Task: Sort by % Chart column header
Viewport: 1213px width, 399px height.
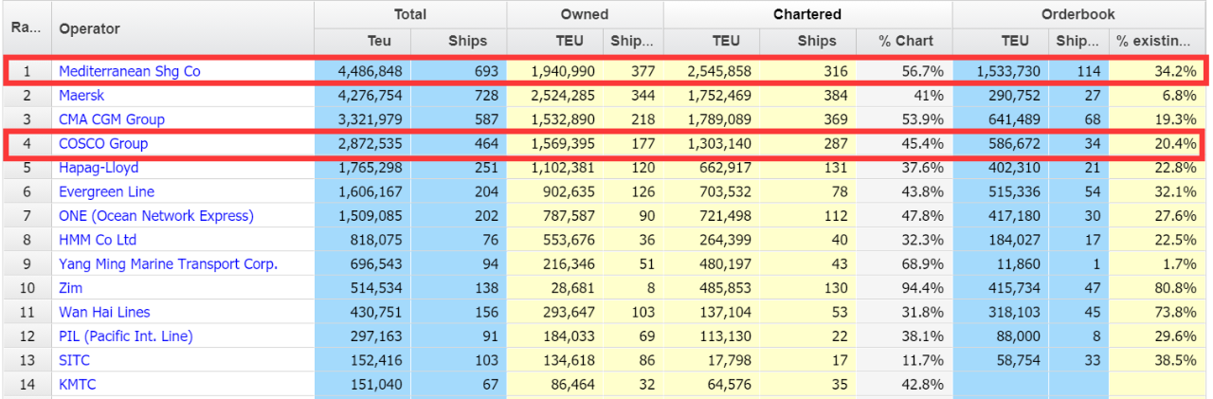Action: tap(904, 42)
